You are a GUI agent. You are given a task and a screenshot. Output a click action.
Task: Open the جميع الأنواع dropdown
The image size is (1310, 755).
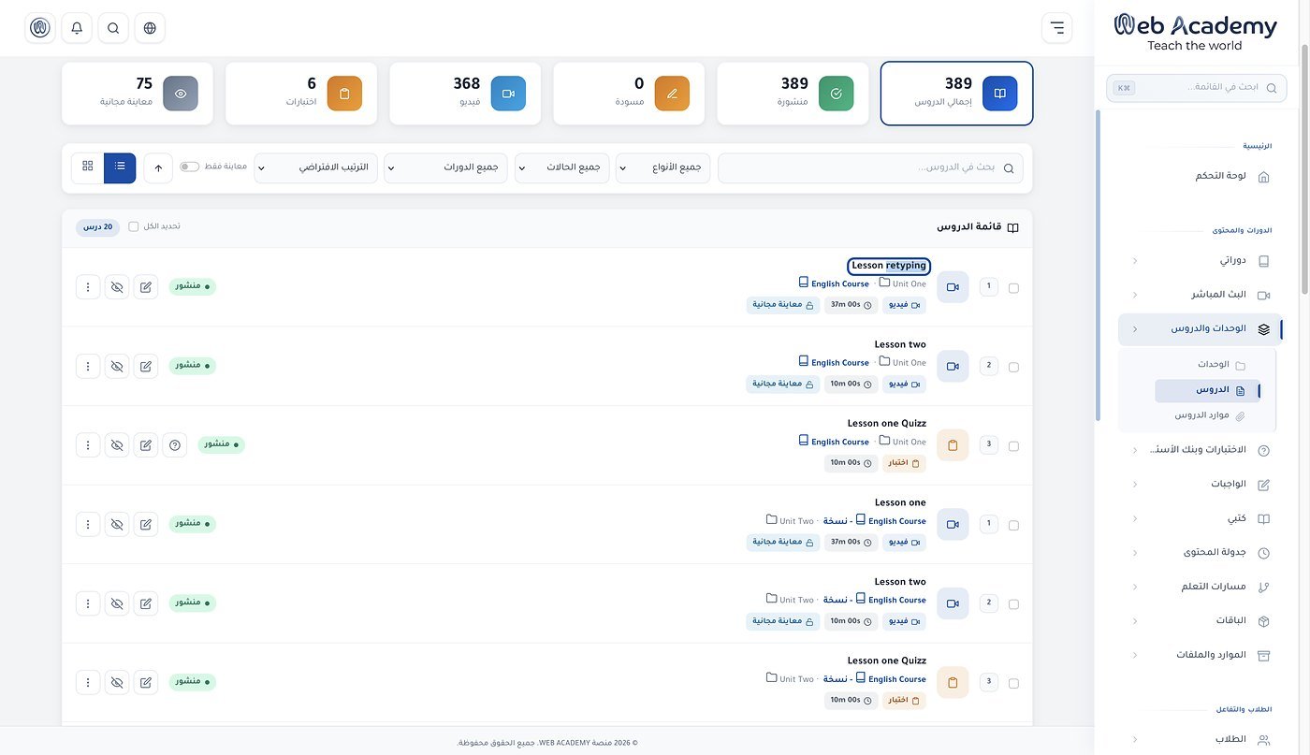click(662, 167)
